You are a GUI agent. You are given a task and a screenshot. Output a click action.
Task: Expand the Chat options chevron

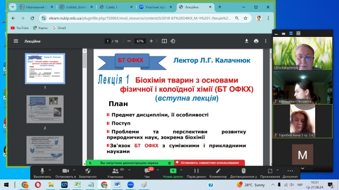click(158, 170)
